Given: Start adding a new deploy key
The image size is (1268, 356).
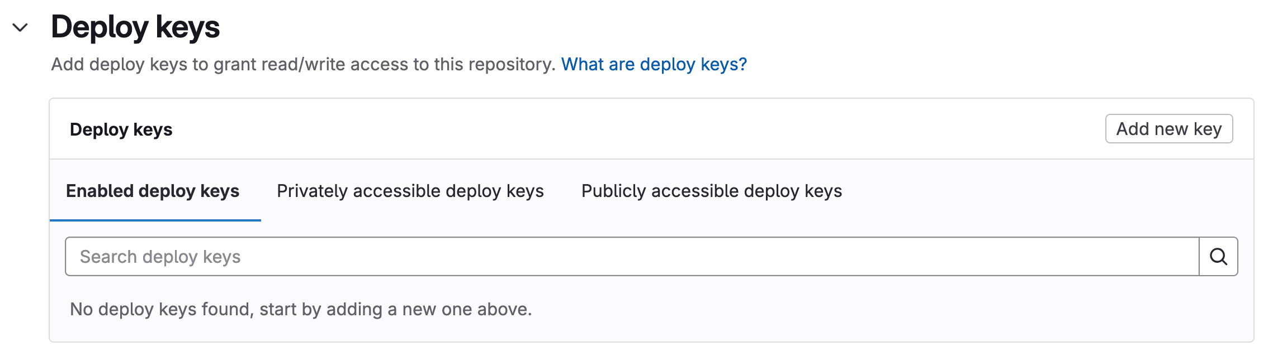Looking at the screenshot, I should pyautogui.click(x=1168, y=128).
